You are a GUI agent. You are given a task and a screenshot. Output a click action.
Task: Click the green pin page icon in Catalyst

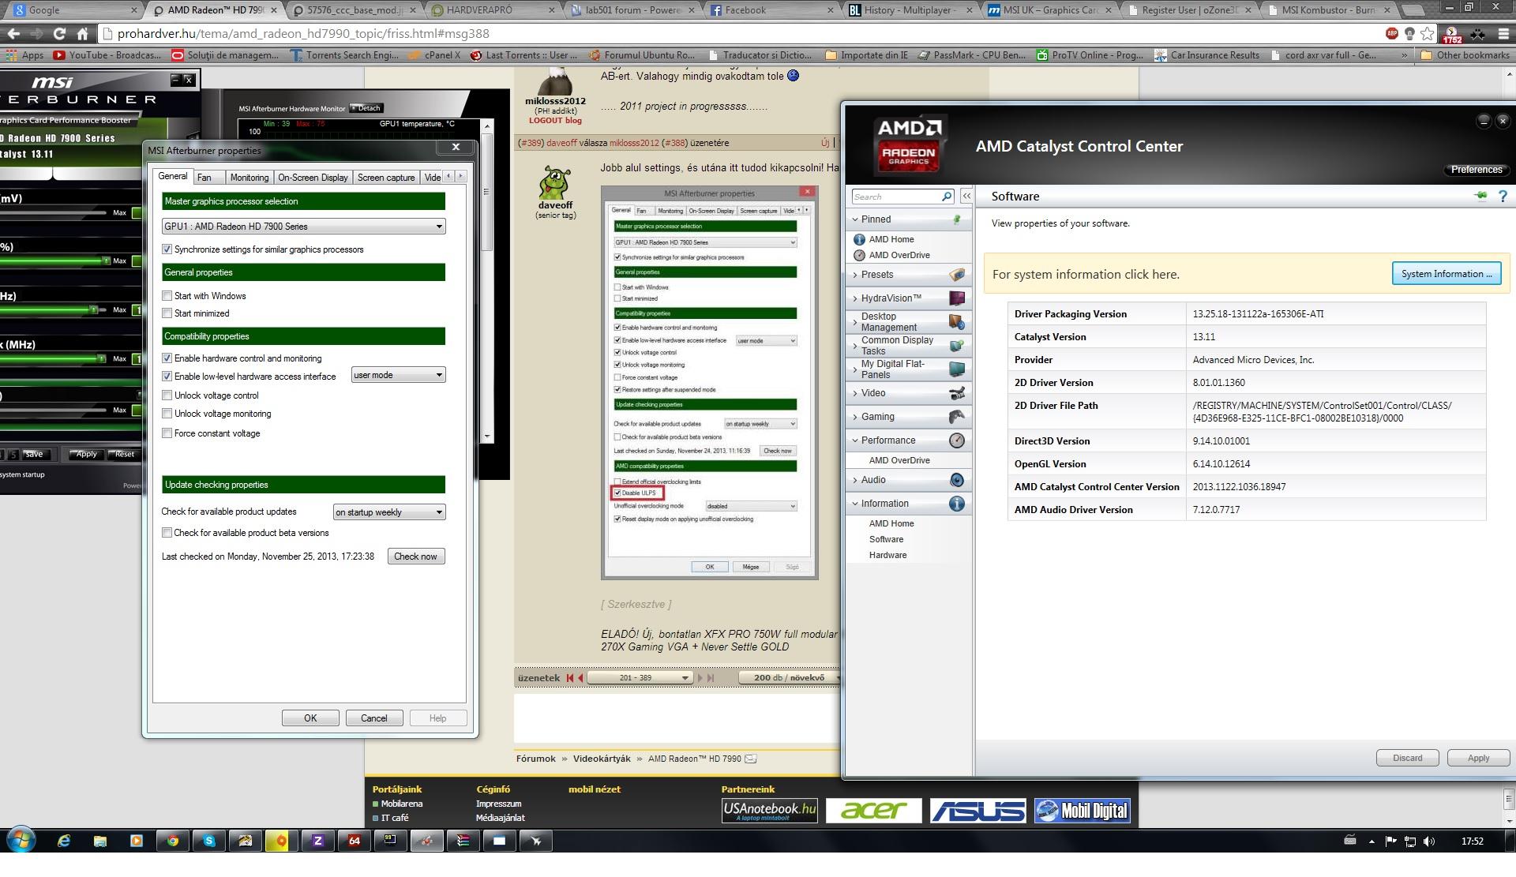tap(1480, 197)
